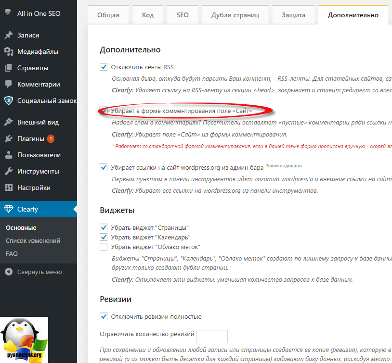The image size is (392, 363).
Task: Open Основные Clearfy submenu
Action: coord(21,228)
